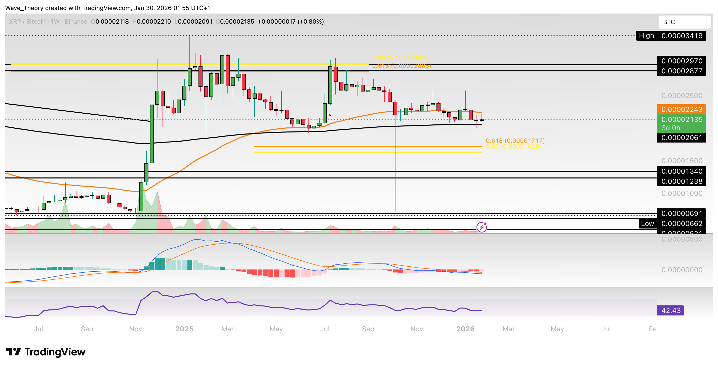Click the purple 42.43 RSI value label
This screenshot has width=718, height=367.
point(670,310)
